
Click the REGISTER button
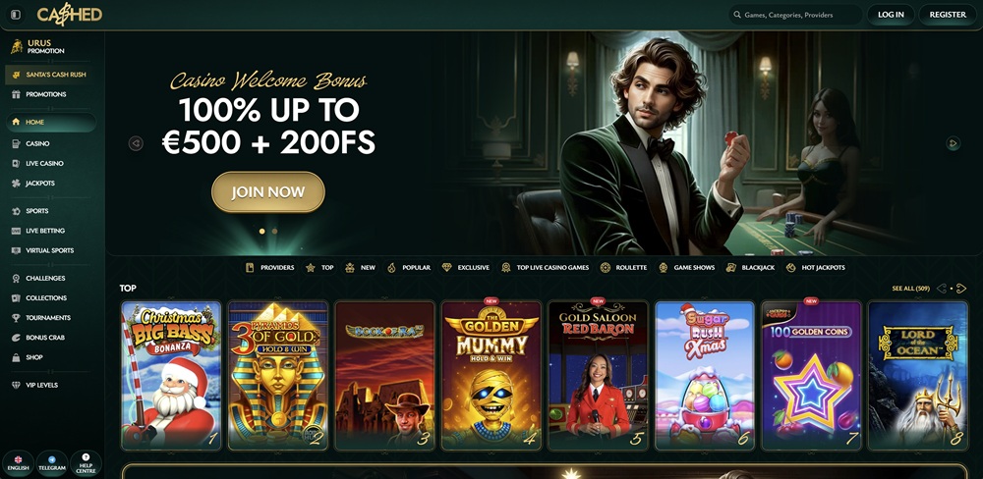(948, 15)
